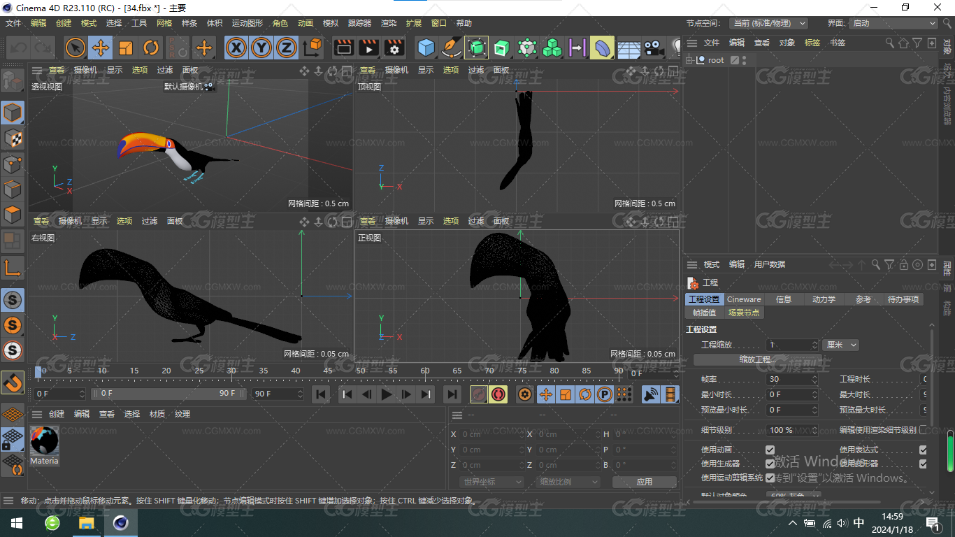The image size is (955, 537).
Task: Add a Cube primitive object
Action: [426, 48]
